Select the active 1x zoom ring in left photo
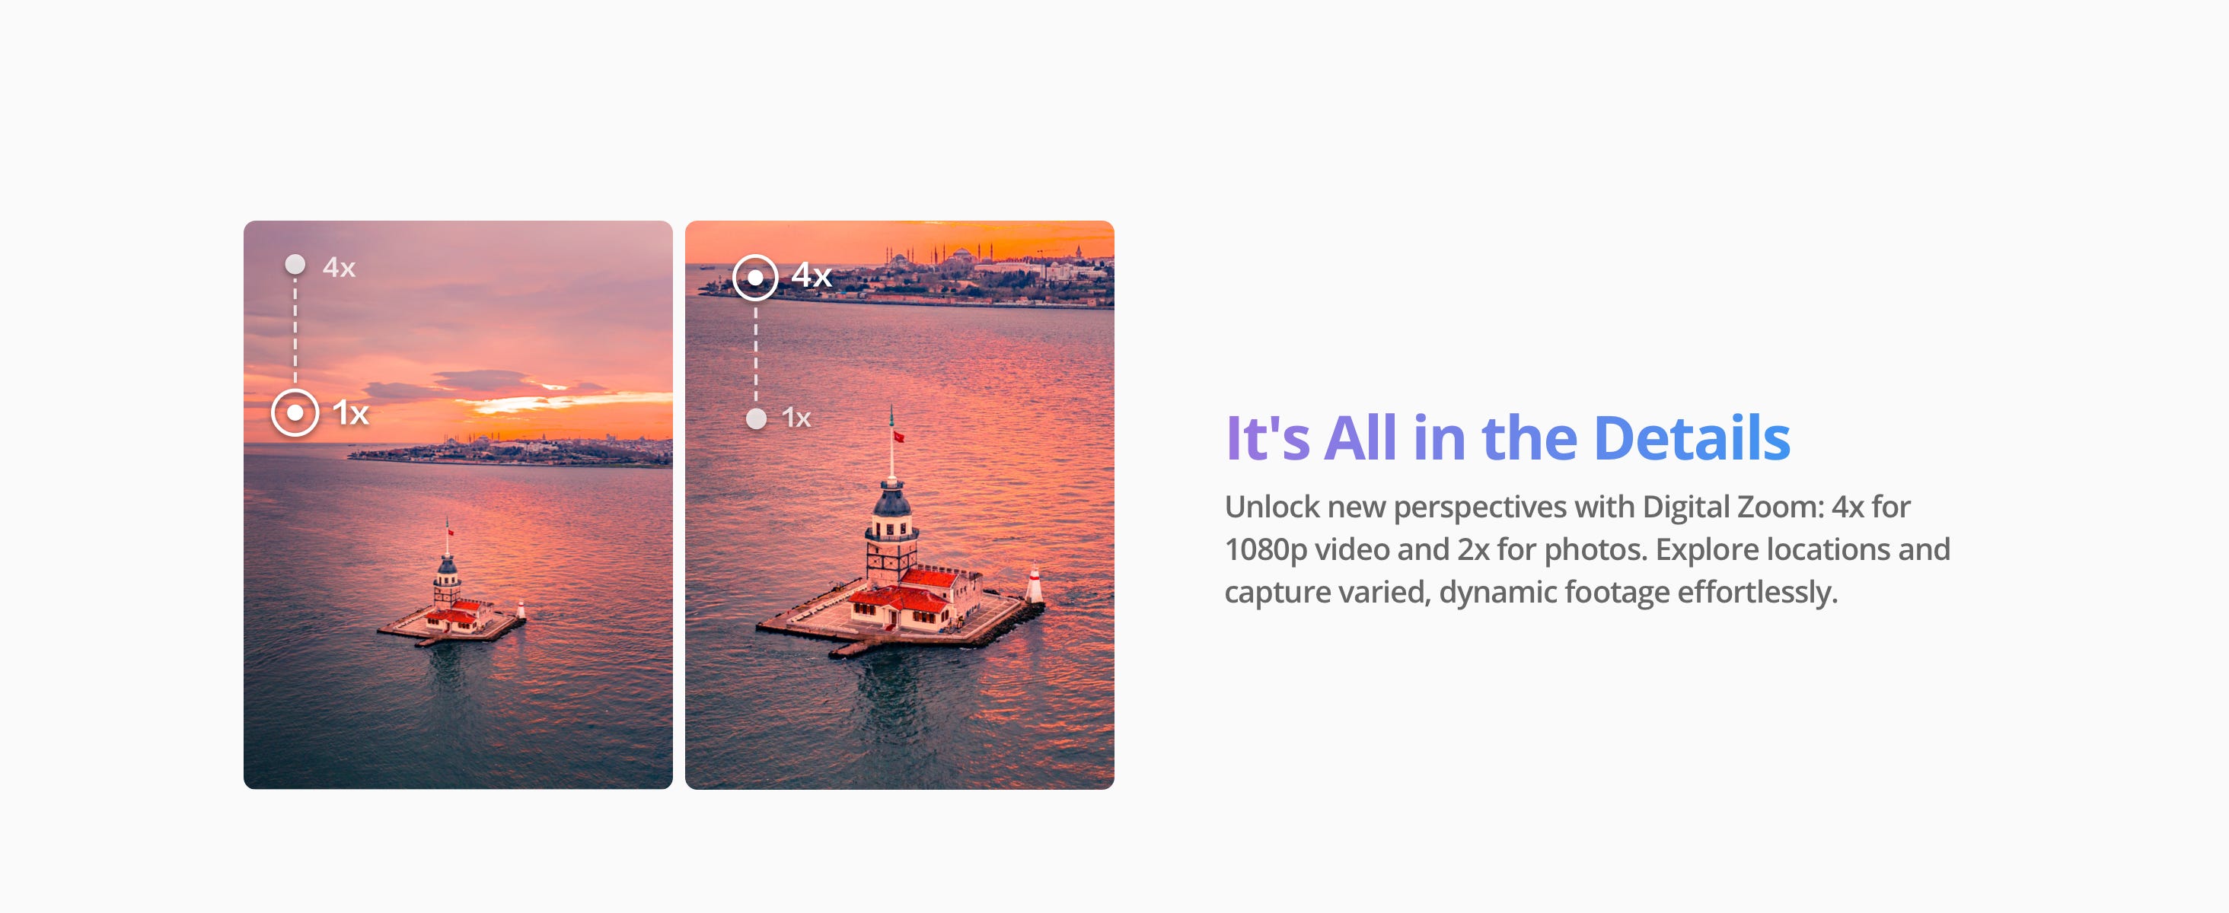Screen dimensions: 2229x913 pos(295,413)
